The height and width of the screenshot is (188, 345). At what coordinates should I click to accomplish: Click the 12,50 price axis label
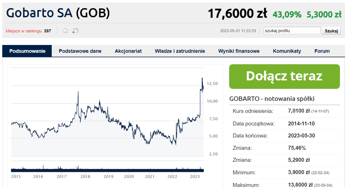click(x=212, y=83)
